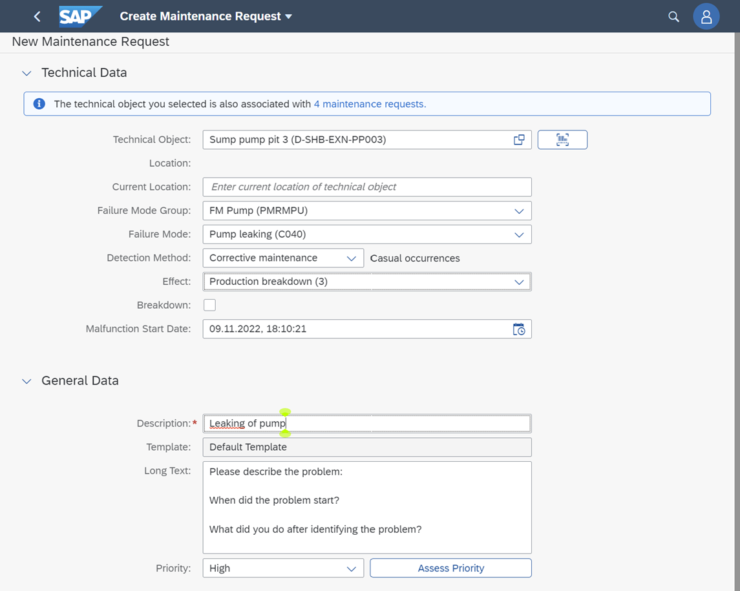Click the Default Template field

[367, 447]
